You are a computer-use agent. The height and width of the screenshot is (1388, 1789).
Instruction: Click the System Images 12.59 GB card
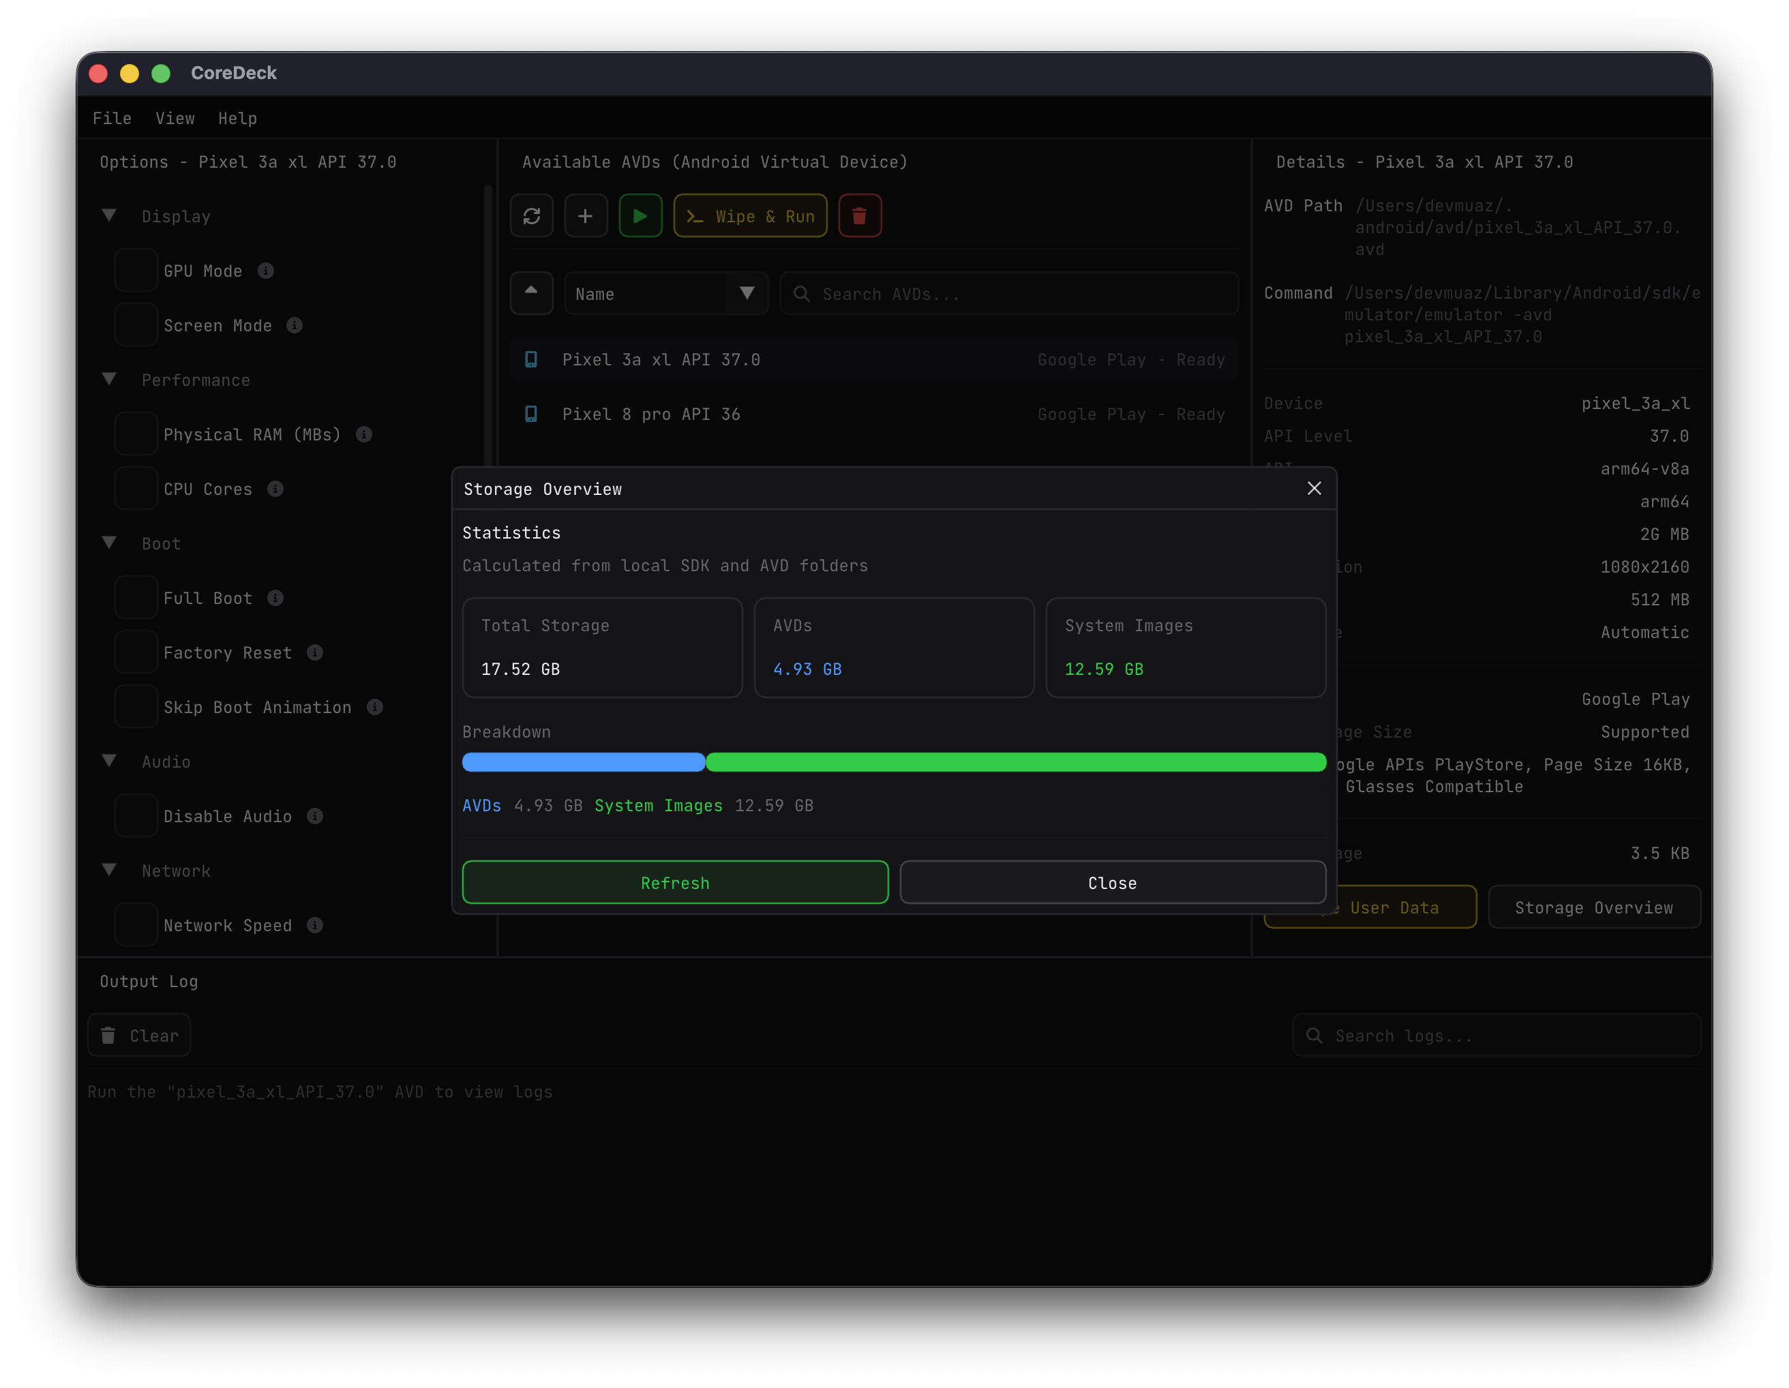click(1186, 648)
